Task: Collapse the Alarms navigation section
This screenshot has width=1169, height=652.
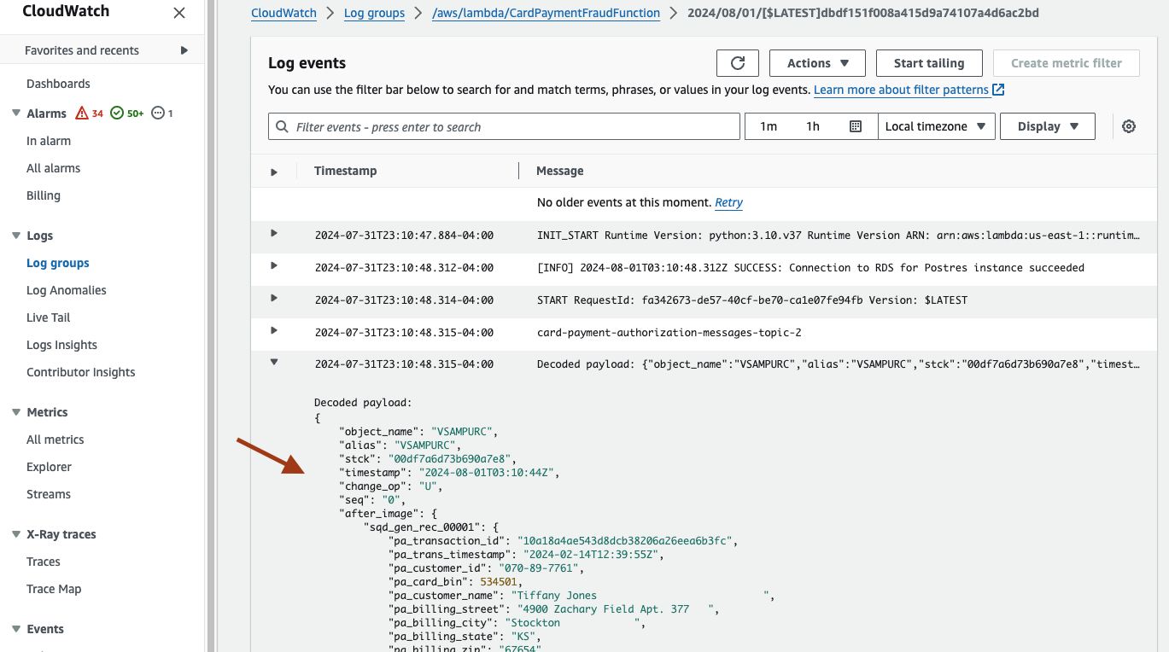Action: tap(16, 113)
